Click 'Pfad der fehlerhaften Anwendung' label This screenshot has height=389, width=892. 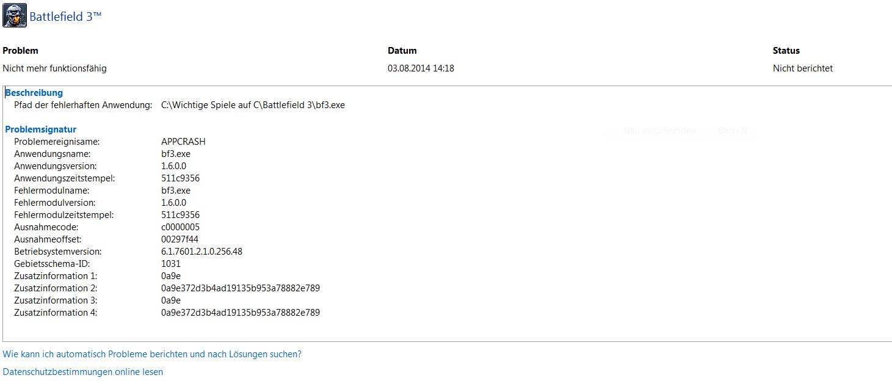83,105
